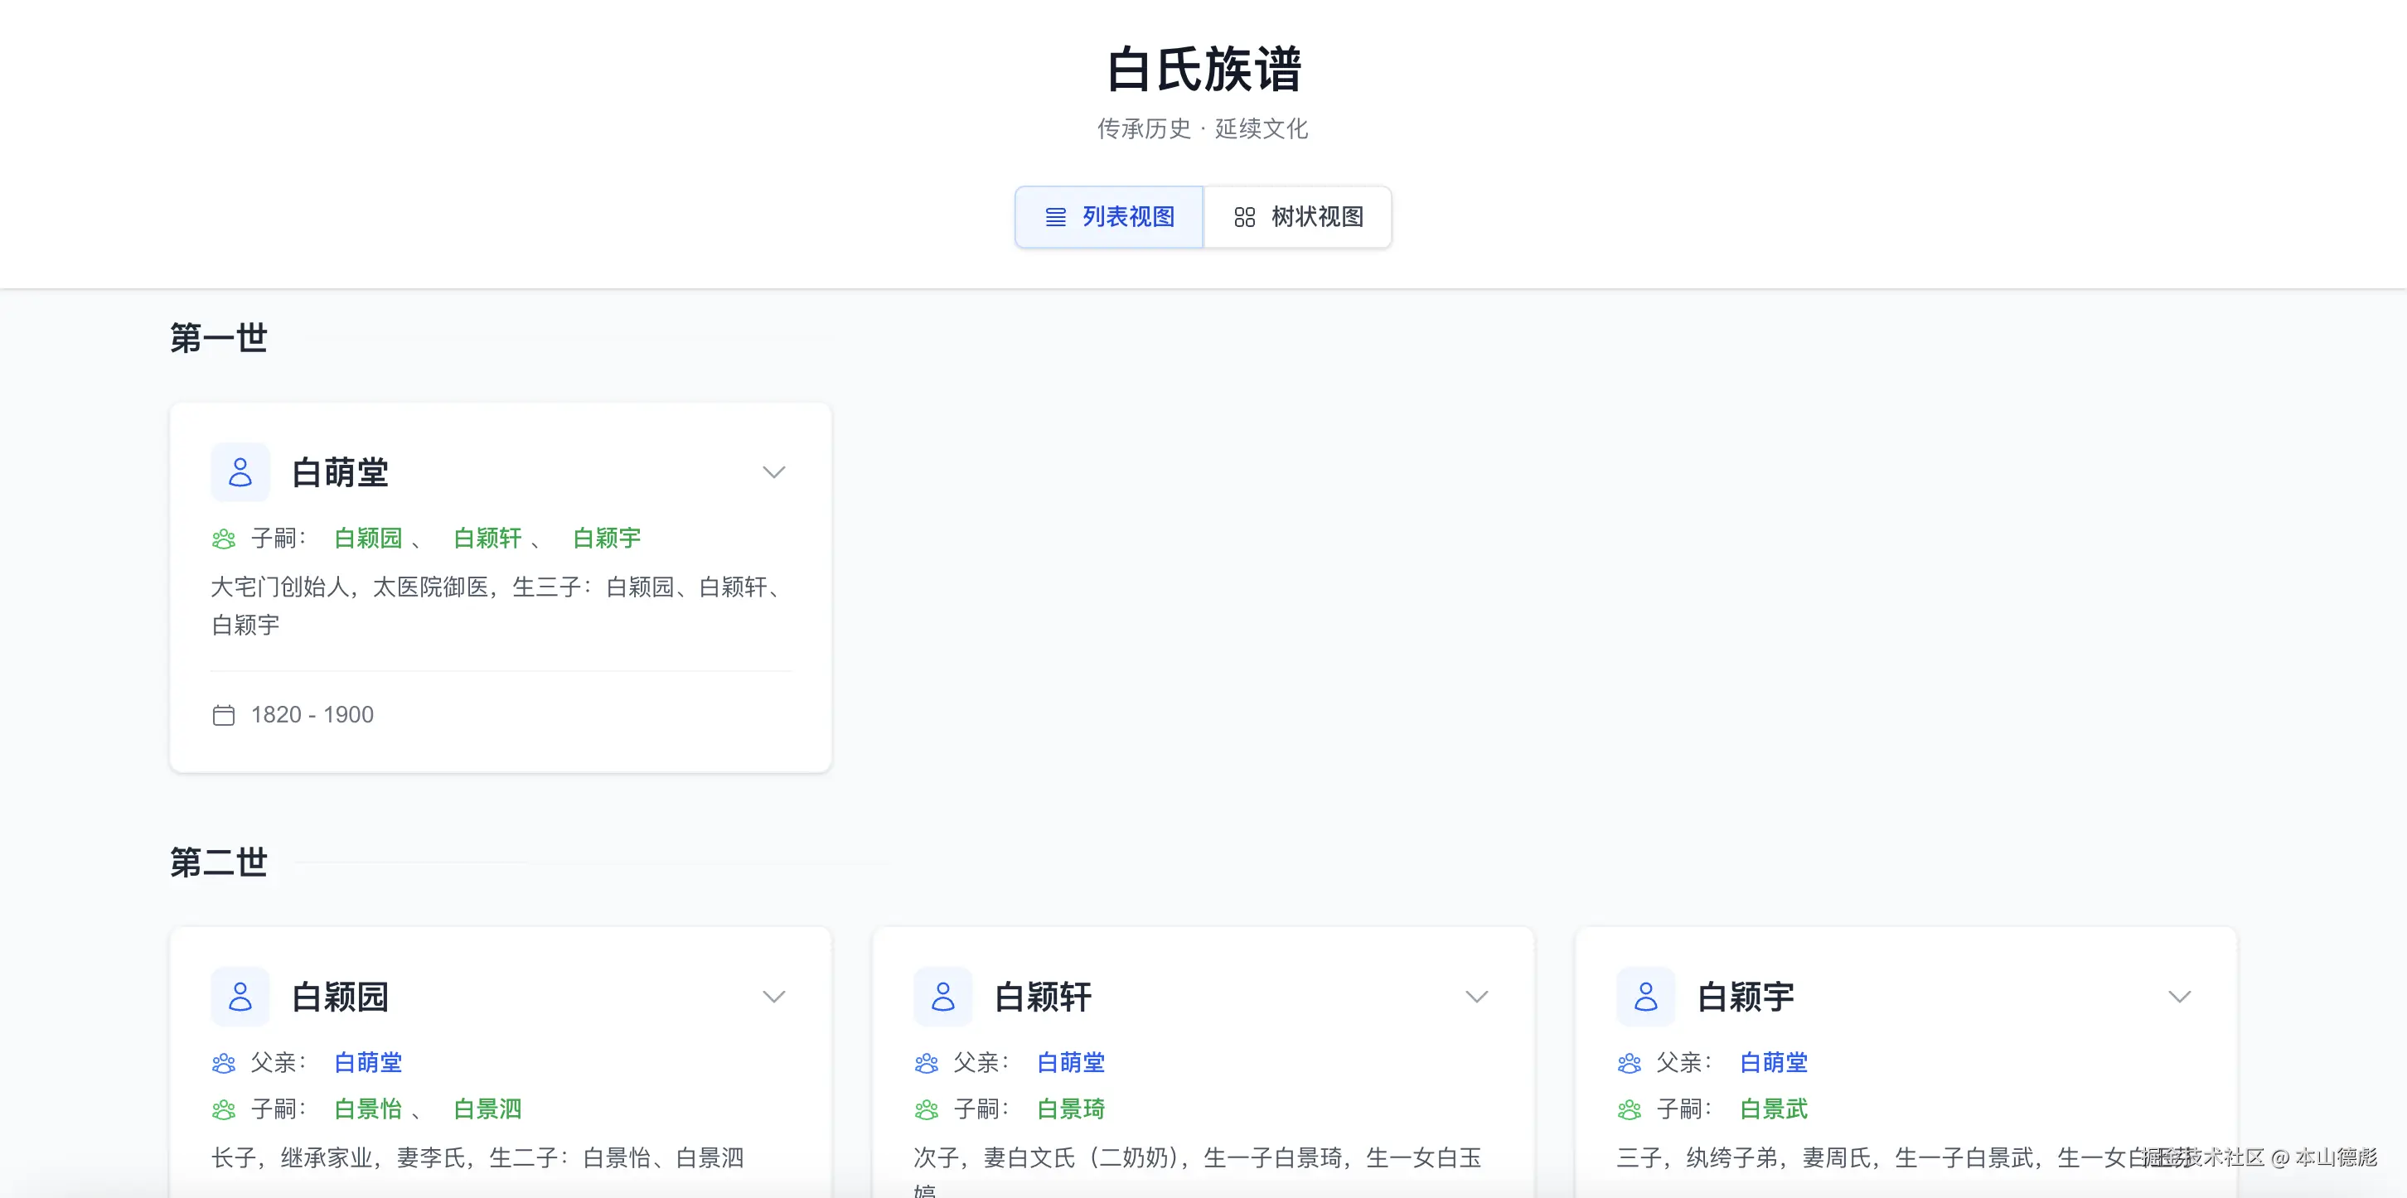
Task: Open descendant link 白景泗
Action: click(x=487, y=1109)
